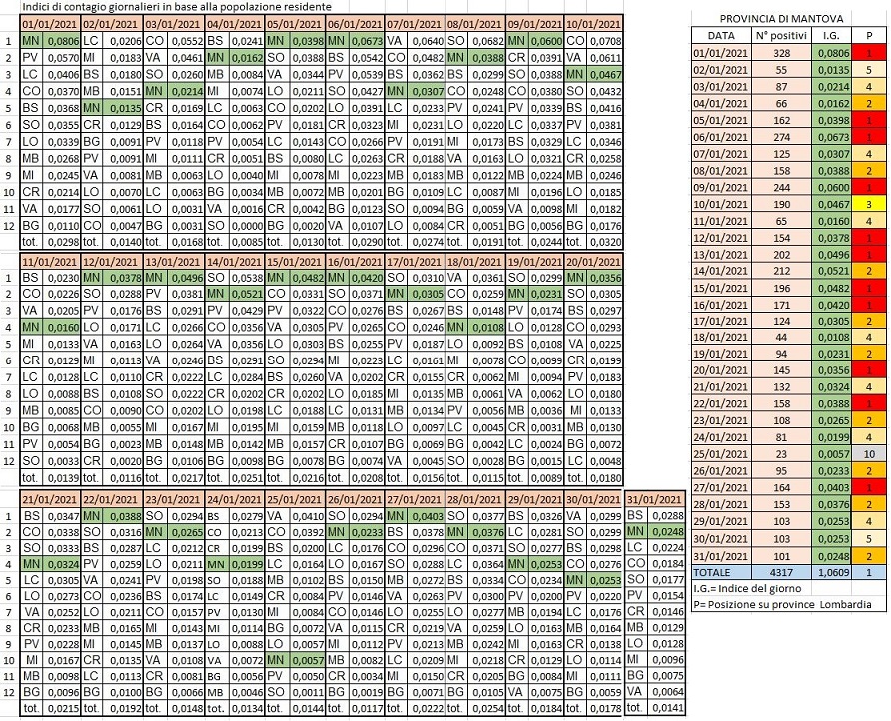Click the 'DATA' column header

coord(721,35)
